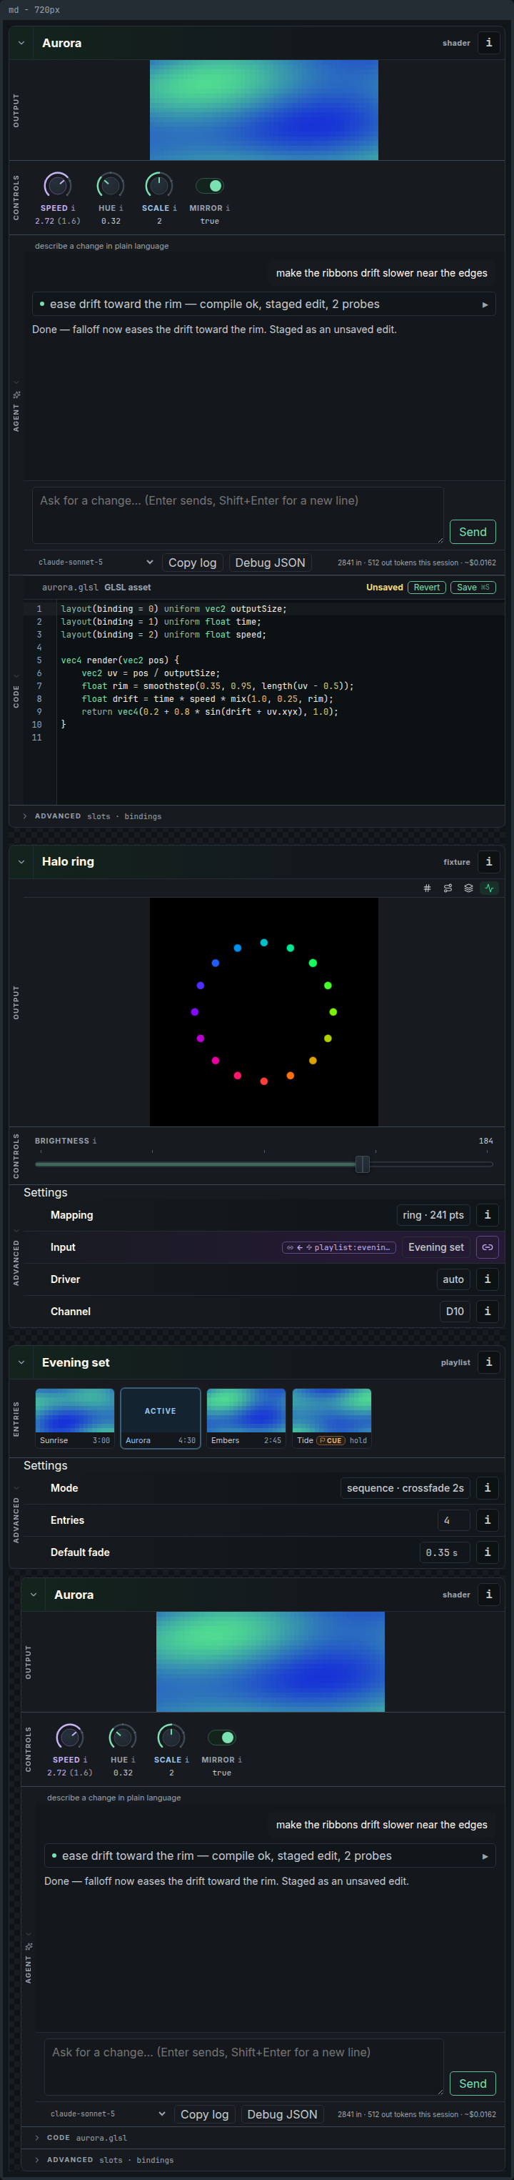Viewport: 514px width, 2180px height.
Task: Open info for the nested Aurora shader
Action: coord(488,1595)
